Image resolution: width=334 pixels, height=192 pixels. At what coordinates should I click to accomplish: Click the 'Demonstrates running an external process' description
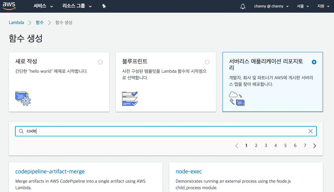click(x=233, y=184)
